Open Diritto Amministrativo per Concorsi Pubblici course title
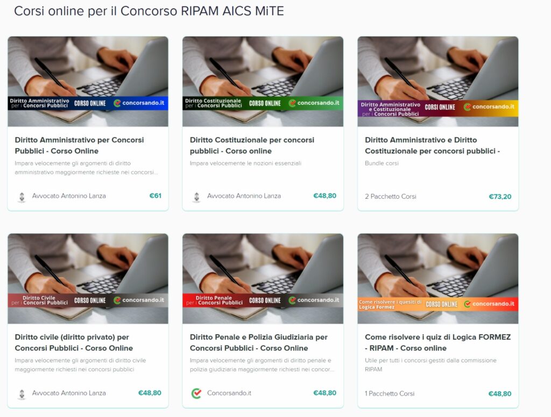551x417 pixels. pos(79,145)
